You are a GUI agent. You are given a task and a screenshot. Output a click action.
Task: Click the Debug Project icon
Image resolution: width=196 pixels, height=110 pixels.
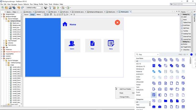63,8
